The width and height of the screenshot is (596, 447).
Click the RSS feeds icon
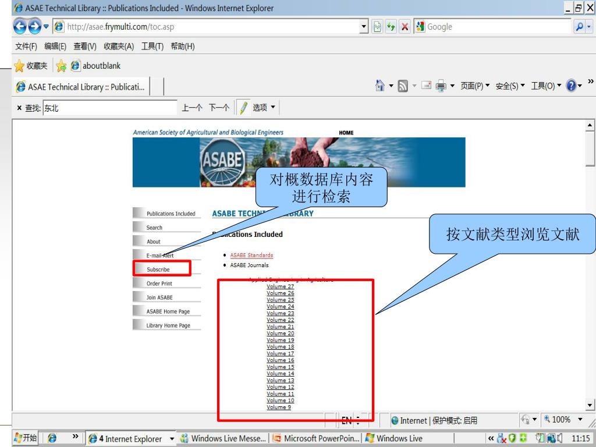coord(403,86)
